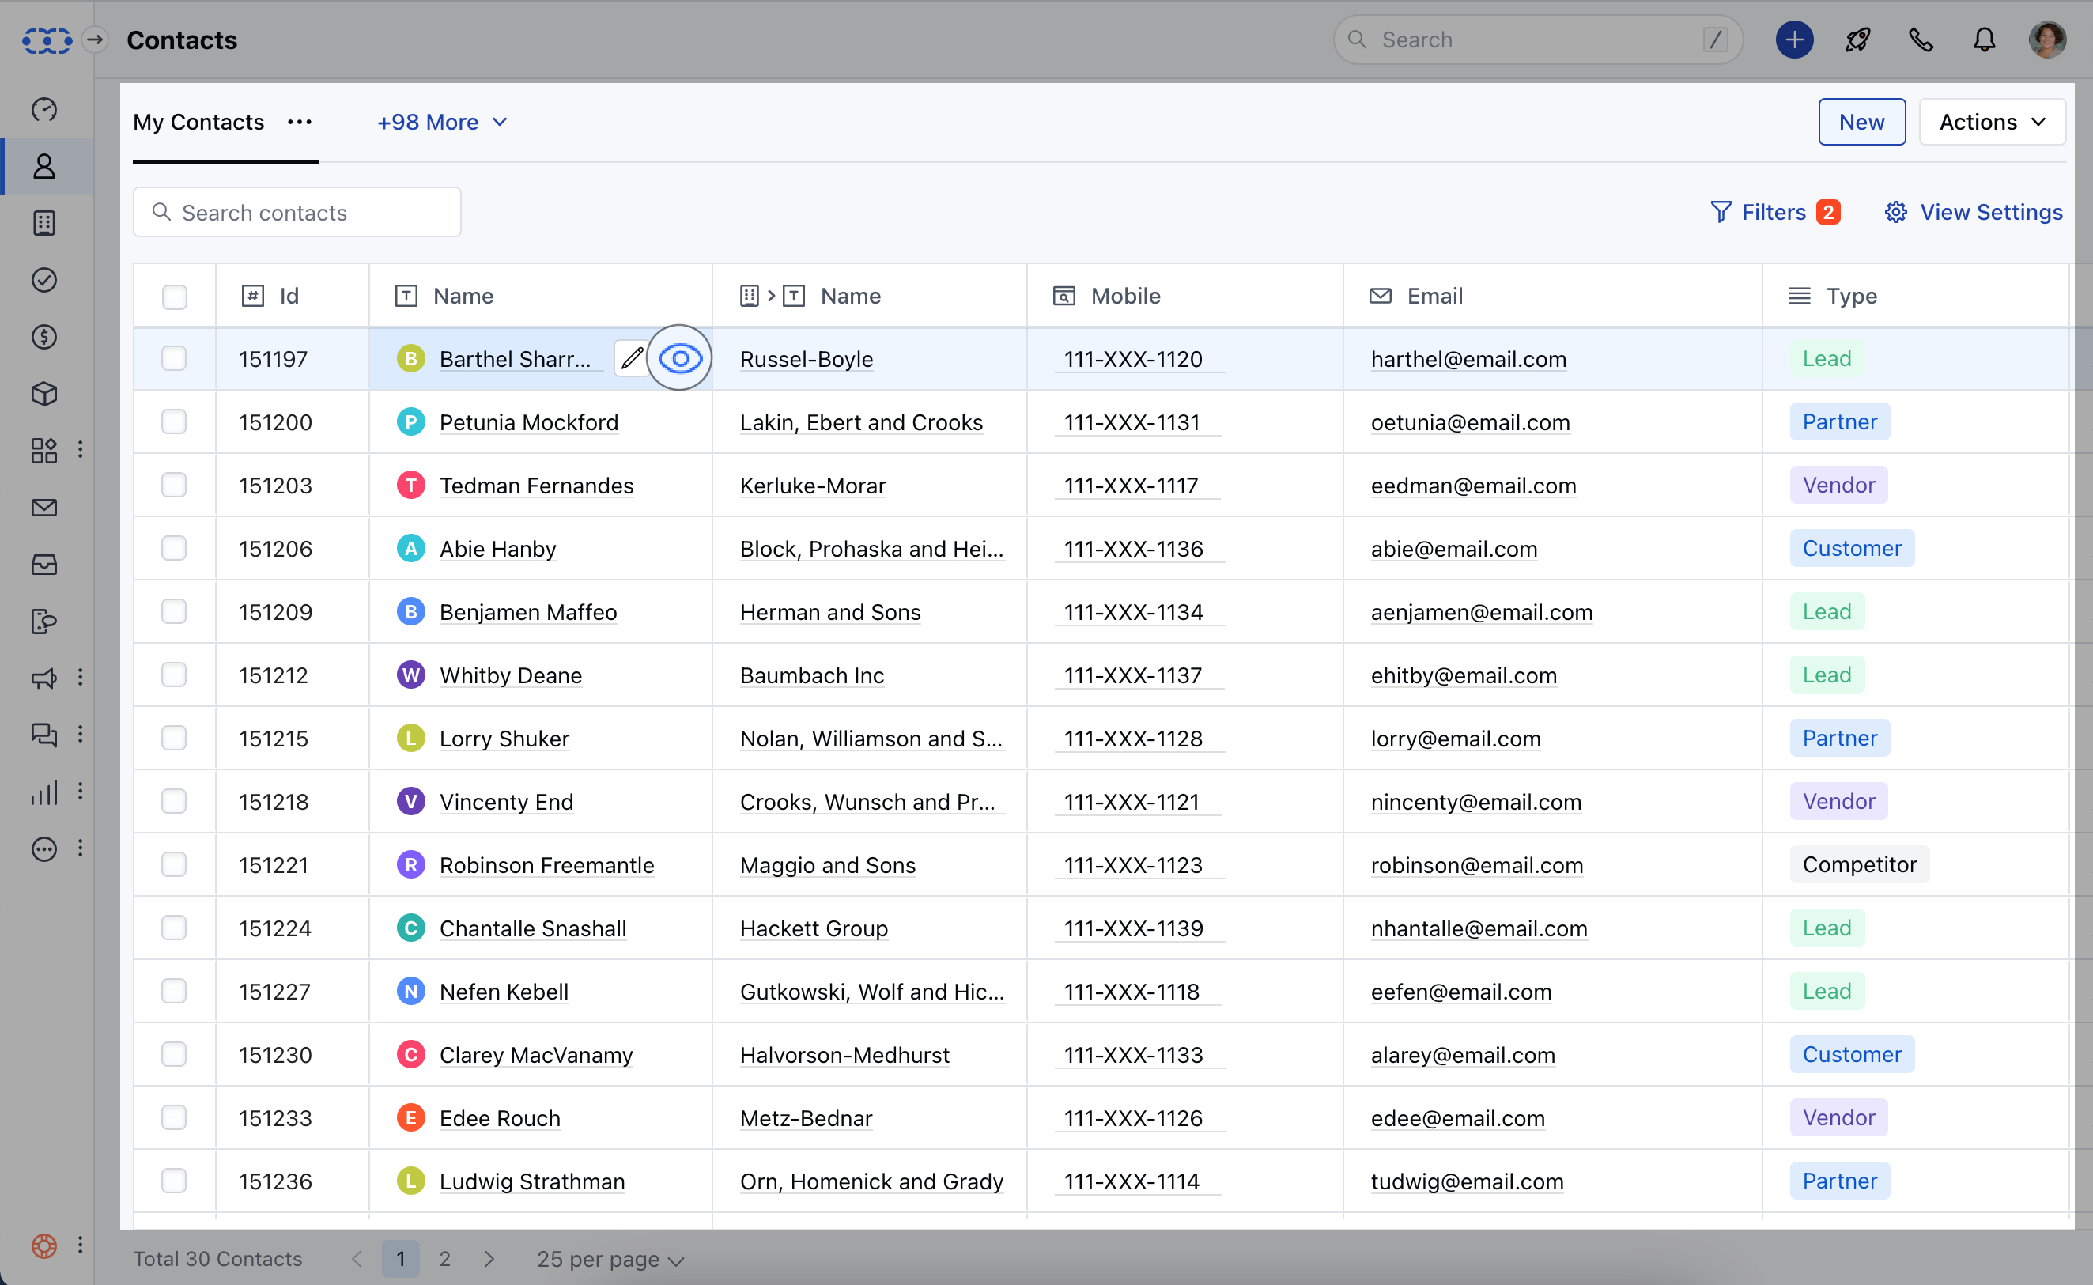This screenshot has height=1285, width=2093.
Task: Select the My Contacts tab
Action: pyautogui.click(x=198, y=123)
